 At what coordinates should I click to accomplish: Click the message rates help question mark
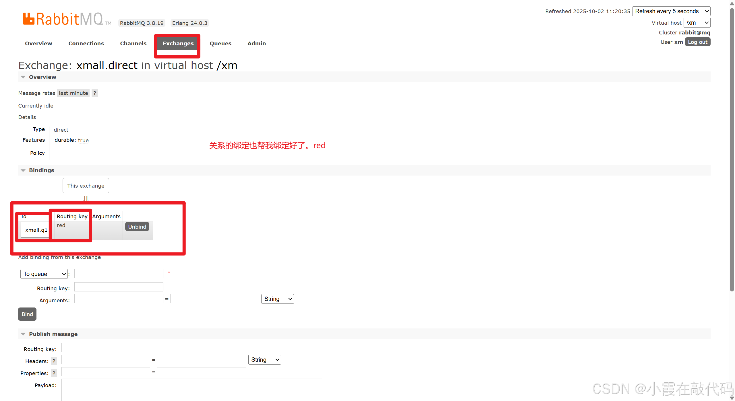point(95,93)
